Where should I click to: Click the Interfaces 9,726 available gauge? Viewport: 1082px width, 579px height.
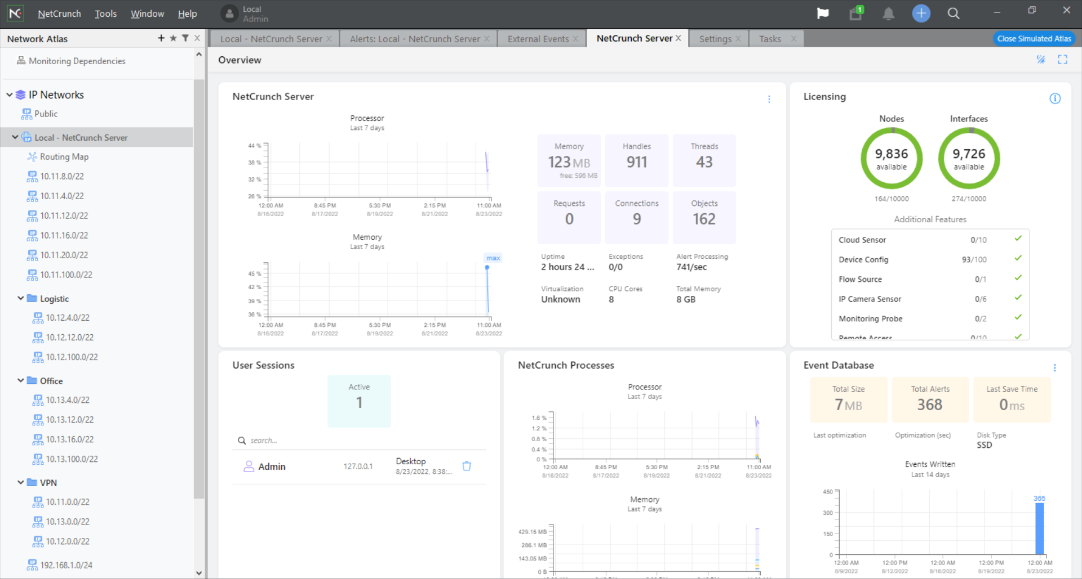(x=969, y=159)
